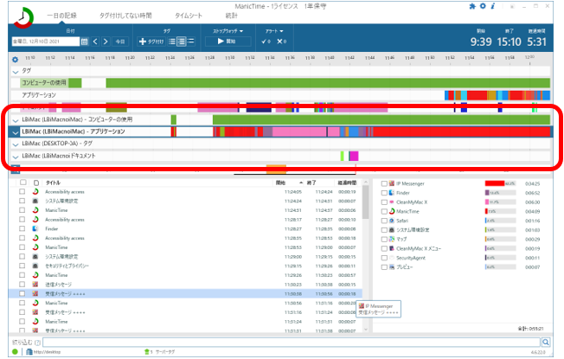Open the 一日の記録 tab
The height and width of the screenshot is (359, 564).
click(x=62, y=16)
